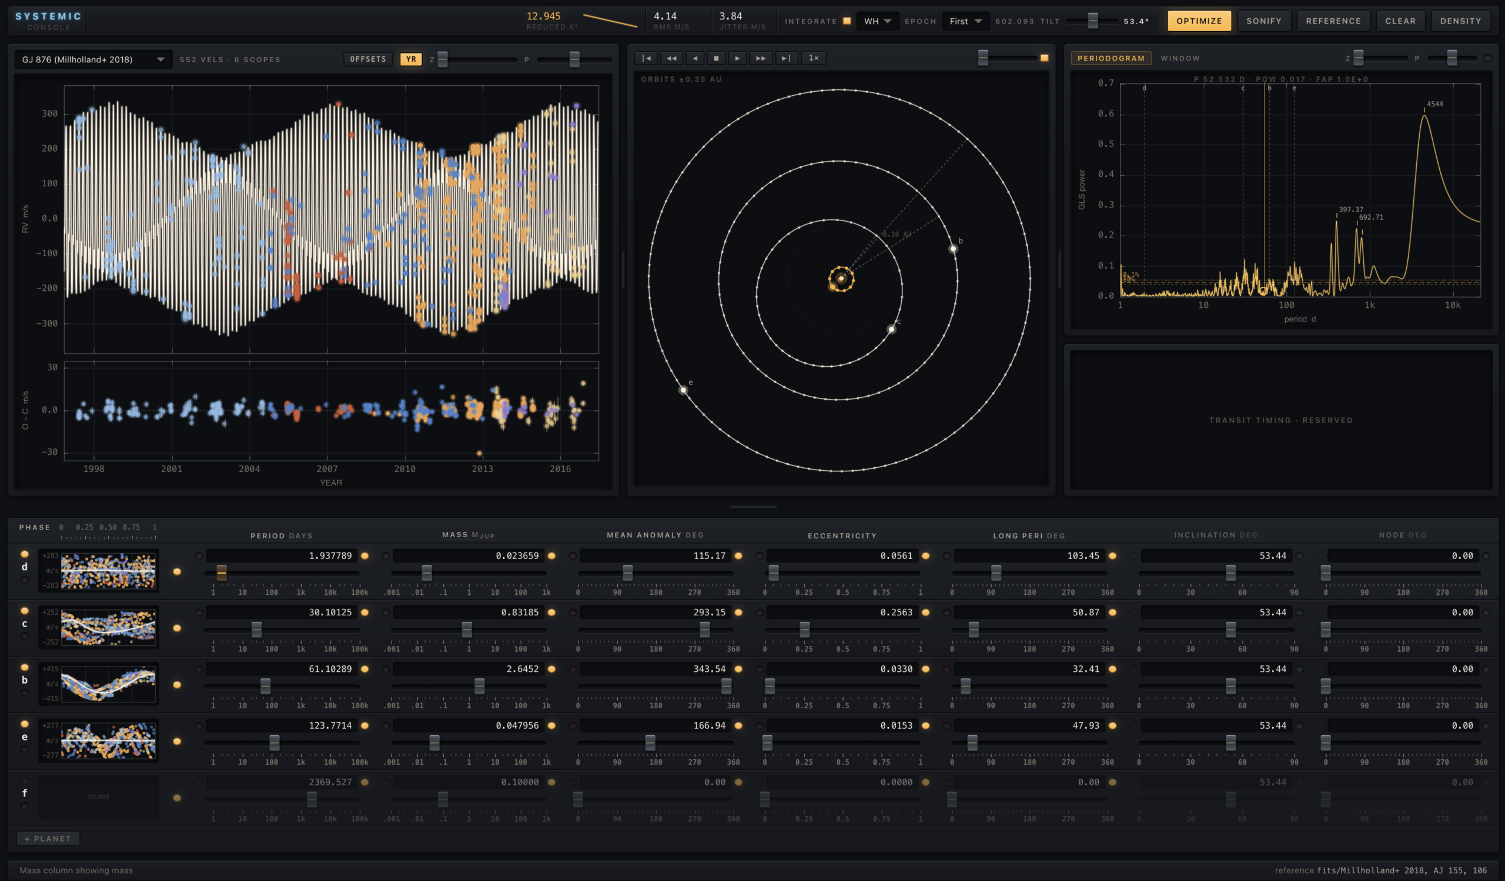Click the OFFSETS button
The image size is (1505, 881).
[x=368, y=59]
